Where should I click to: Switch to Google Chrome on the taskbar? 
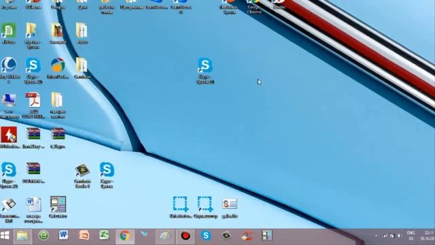point(125,235)
